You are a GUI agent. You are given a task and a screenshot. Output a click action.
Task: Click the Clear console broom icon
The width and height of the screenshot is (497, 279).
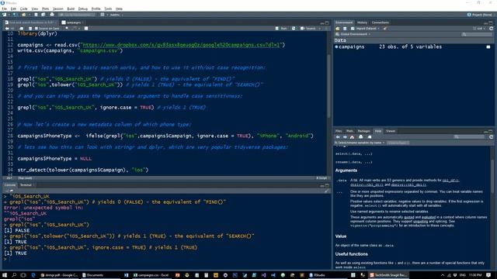[x=326, y=191]
